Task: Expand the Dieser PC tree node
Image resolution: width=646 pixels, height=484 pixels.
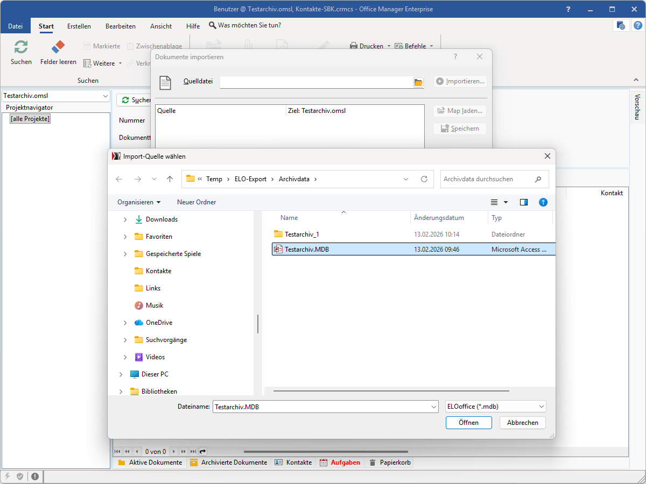Action: point(121,374)
